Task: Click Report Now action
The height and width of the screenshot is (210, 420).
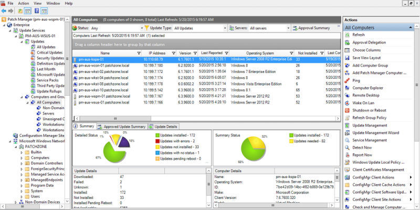Action: (x=362, y=155)
